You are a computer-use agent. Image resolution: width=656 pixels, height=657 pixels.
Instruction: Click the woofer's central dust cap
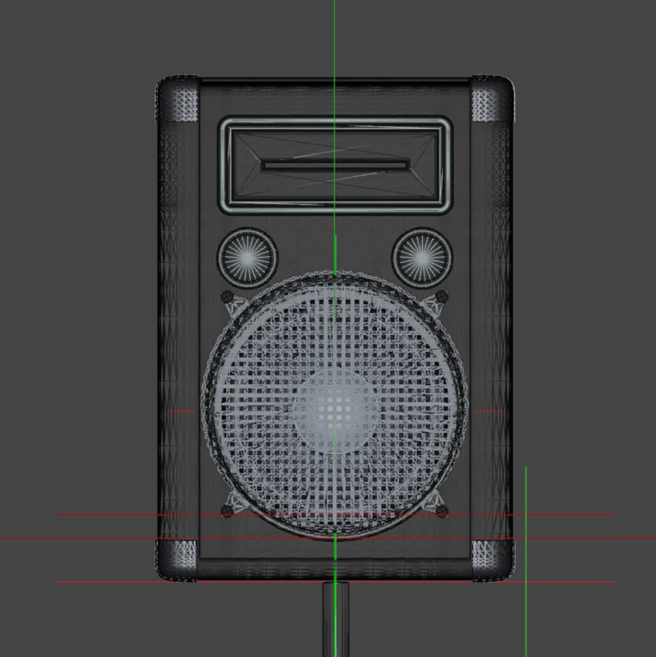tap(335, 410)
